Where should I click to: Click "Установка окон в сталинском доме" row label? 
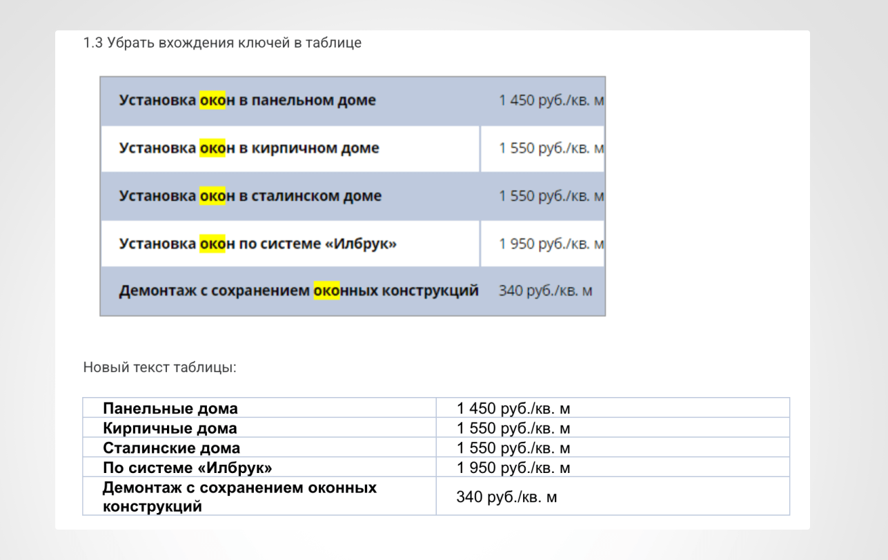click(x=250, y=196)
